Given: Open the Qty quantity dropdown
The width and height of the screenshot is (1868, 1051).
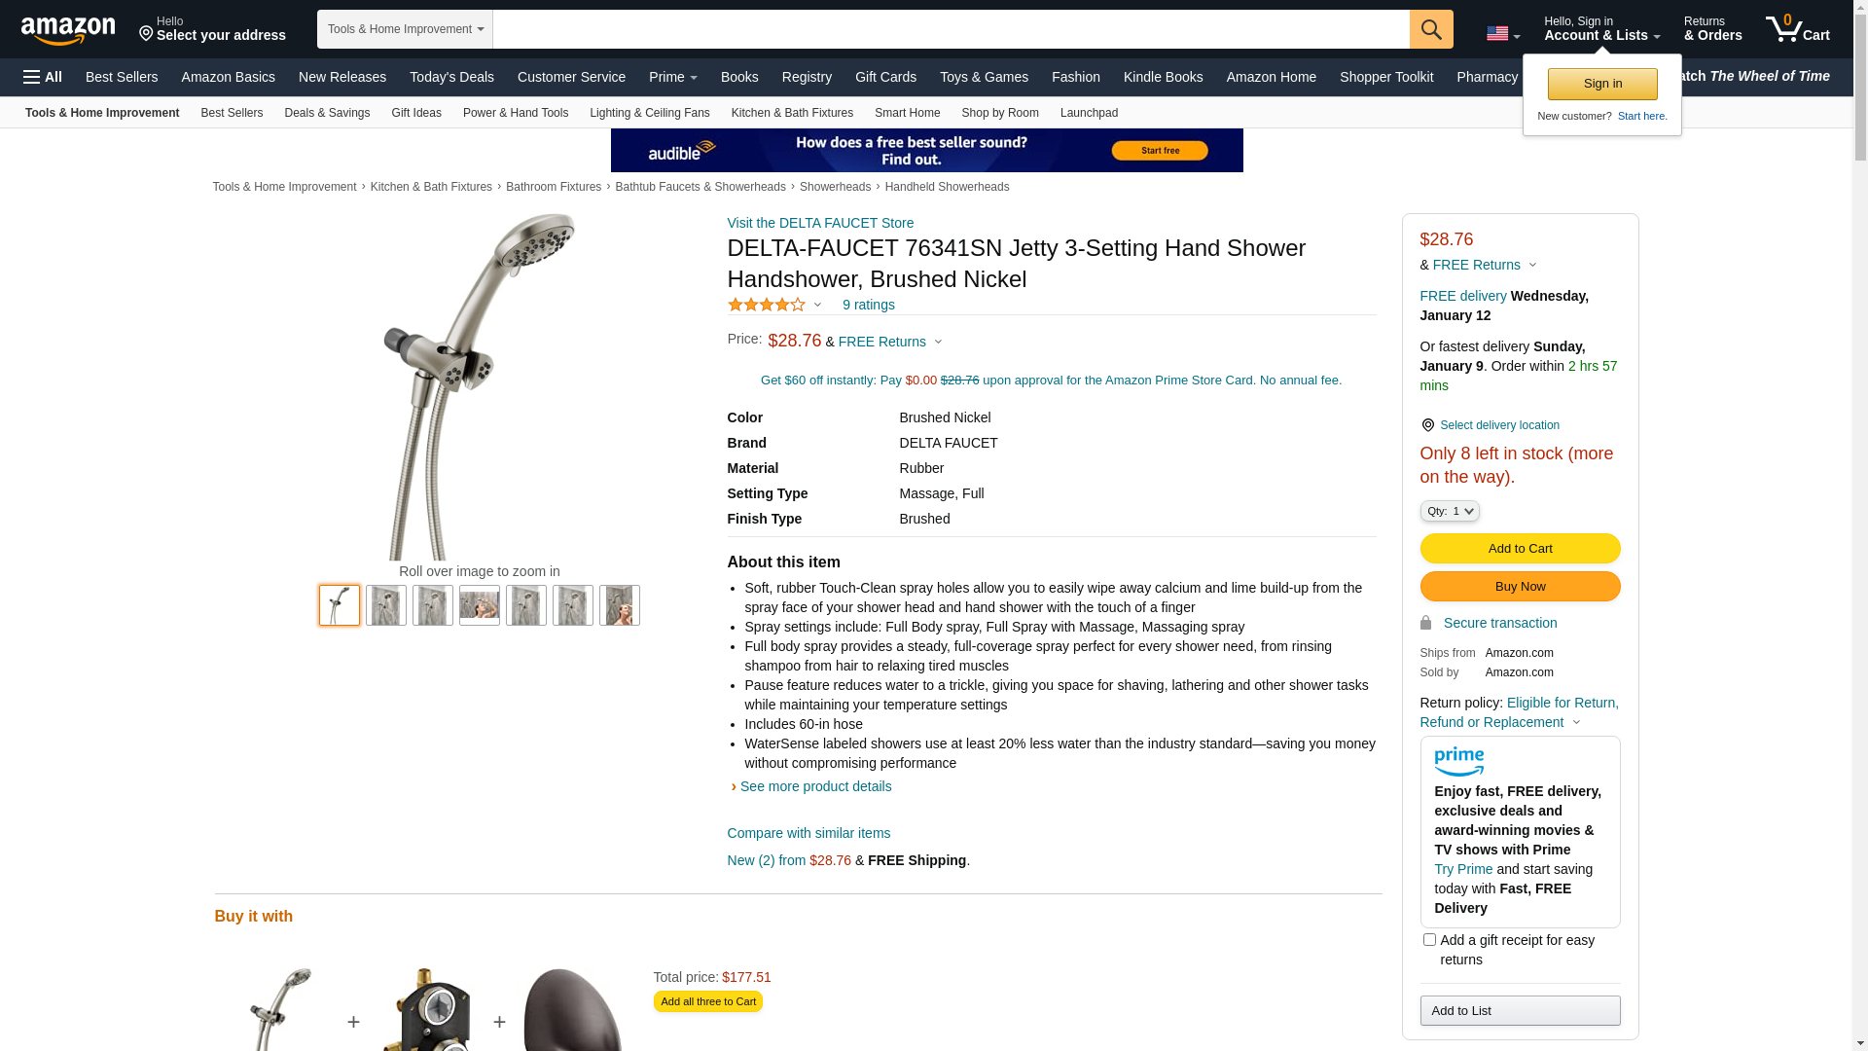Looking at the screenshot, I should 1450,511.
